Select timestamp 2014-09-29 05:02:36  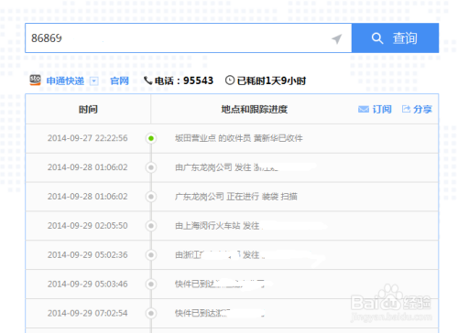[88, 254]
